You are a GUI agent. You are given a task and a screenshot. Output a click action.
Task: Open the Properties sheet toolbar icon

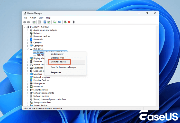point(39,22)
